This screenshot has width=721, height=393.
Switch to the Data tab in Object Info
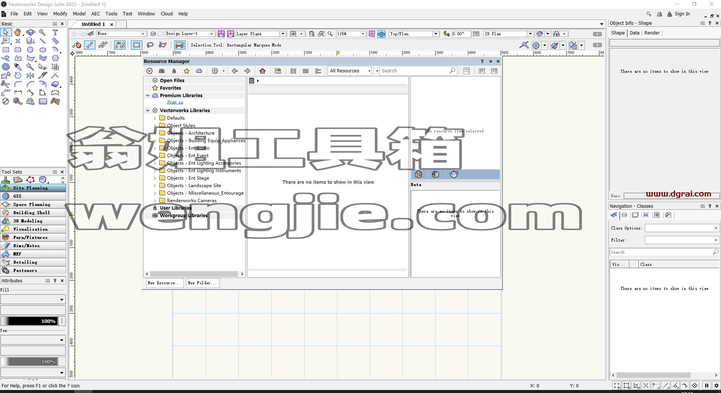tap(635, 33)
